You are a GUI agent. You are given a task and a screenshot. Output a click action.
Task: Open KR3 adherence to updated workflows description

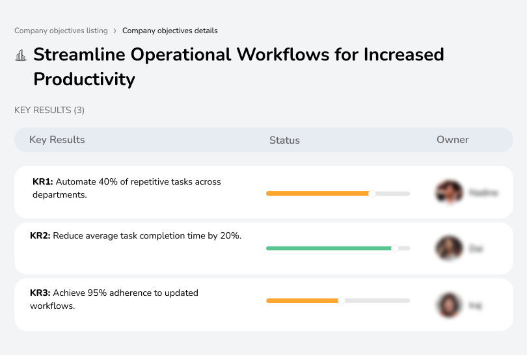[114, 299]
